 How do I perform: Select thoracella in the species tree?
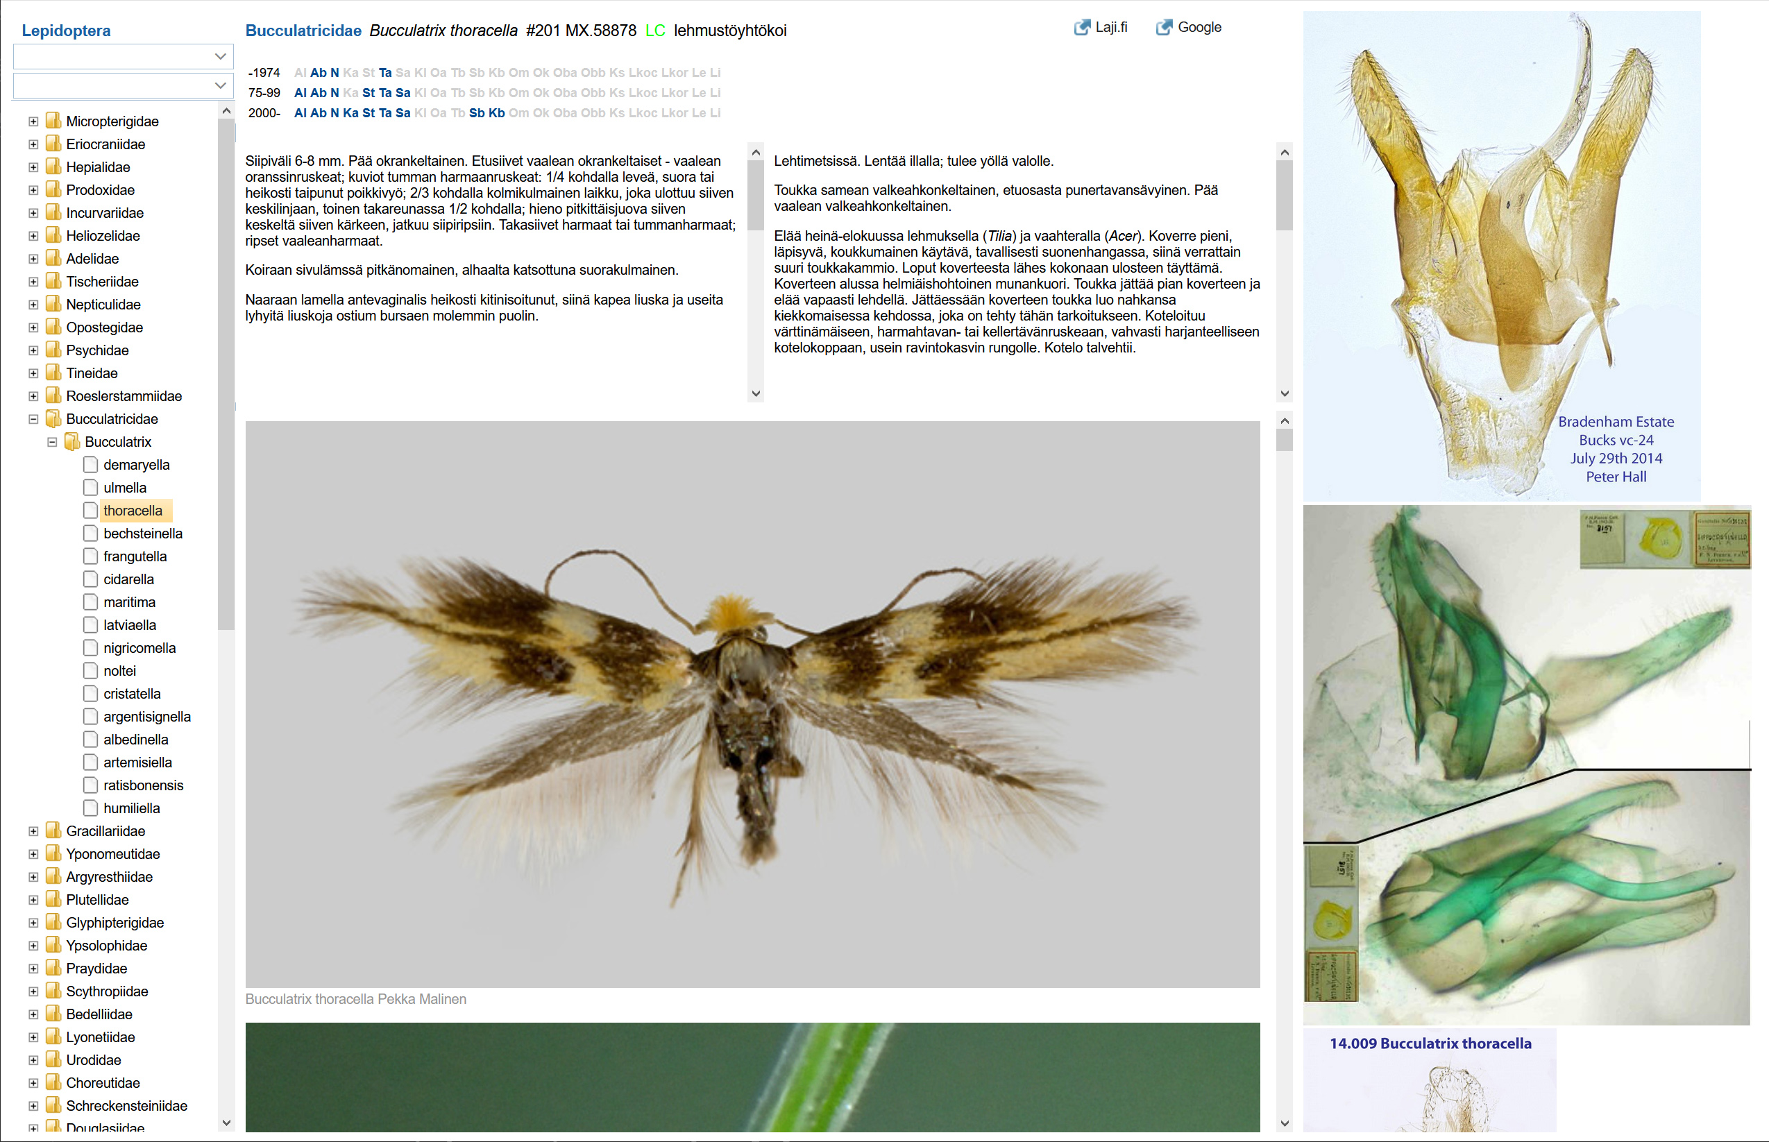point(133,511)
